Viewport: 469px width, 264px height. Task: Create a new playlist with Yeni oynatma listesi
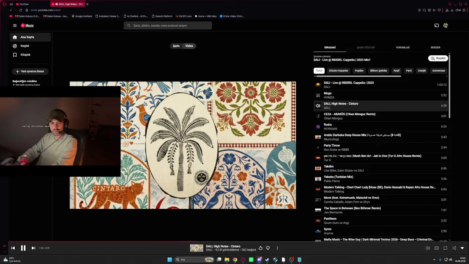(x=30, y=71)
